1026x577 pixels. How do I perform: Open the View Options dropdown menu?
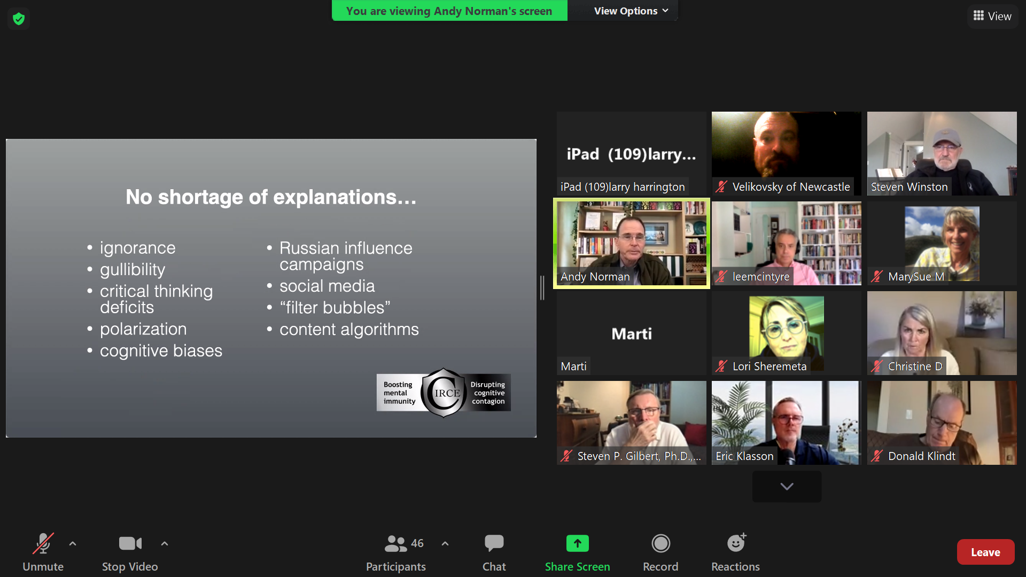coord(631,11)
